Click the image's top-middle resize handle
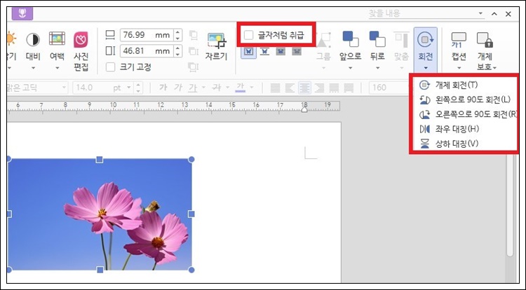This screenshot has height=290, width=526. coord(100,160)
